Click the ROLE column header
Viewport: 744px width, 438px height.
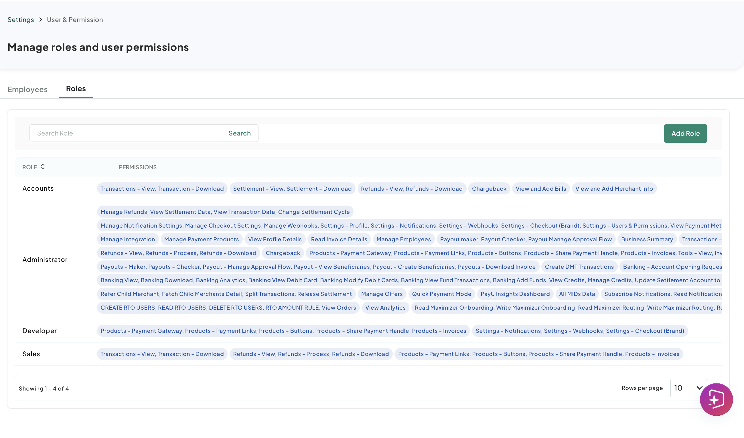(x=30, y=167)
